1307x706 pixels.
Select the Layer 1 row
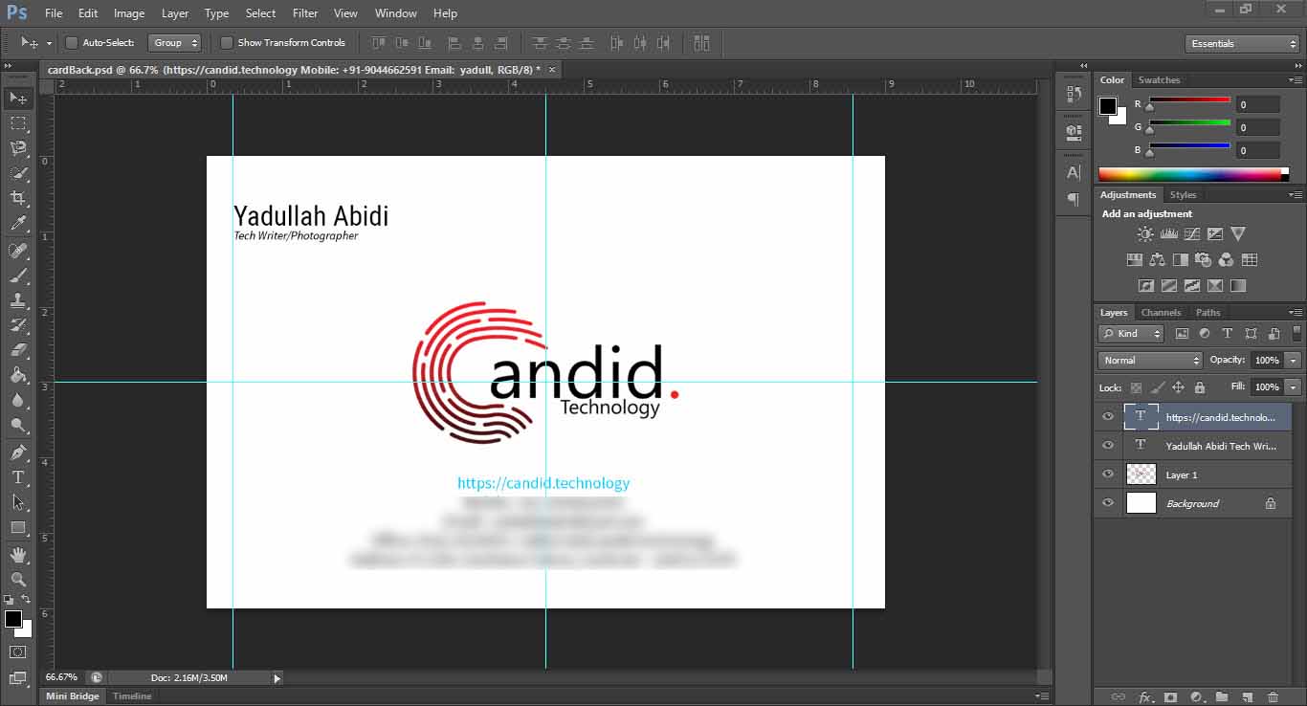point(1192,474)
